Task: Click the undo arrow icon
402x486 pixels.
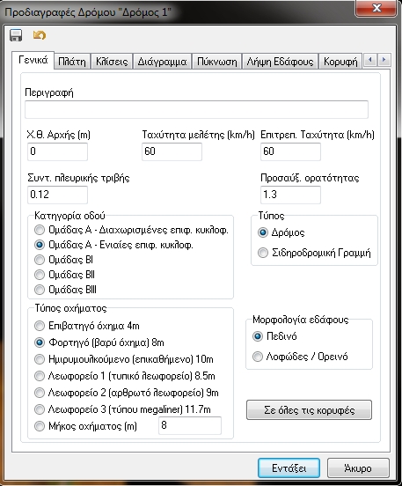Action: pos(40,35)
